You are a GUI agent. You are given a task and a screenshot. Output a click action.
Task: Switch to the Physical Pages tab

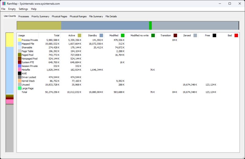(x=59, y=16)
